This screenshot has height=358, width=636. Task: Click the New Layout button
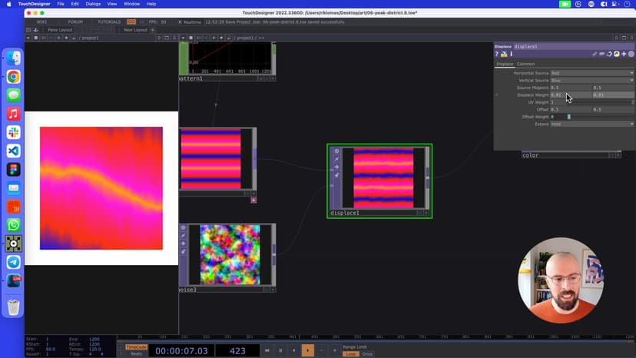point(135,30)
